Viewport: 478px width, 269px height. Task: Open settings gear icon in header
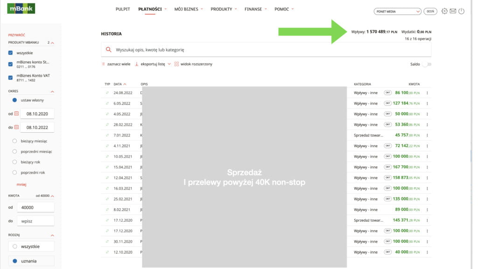[444, 11]
